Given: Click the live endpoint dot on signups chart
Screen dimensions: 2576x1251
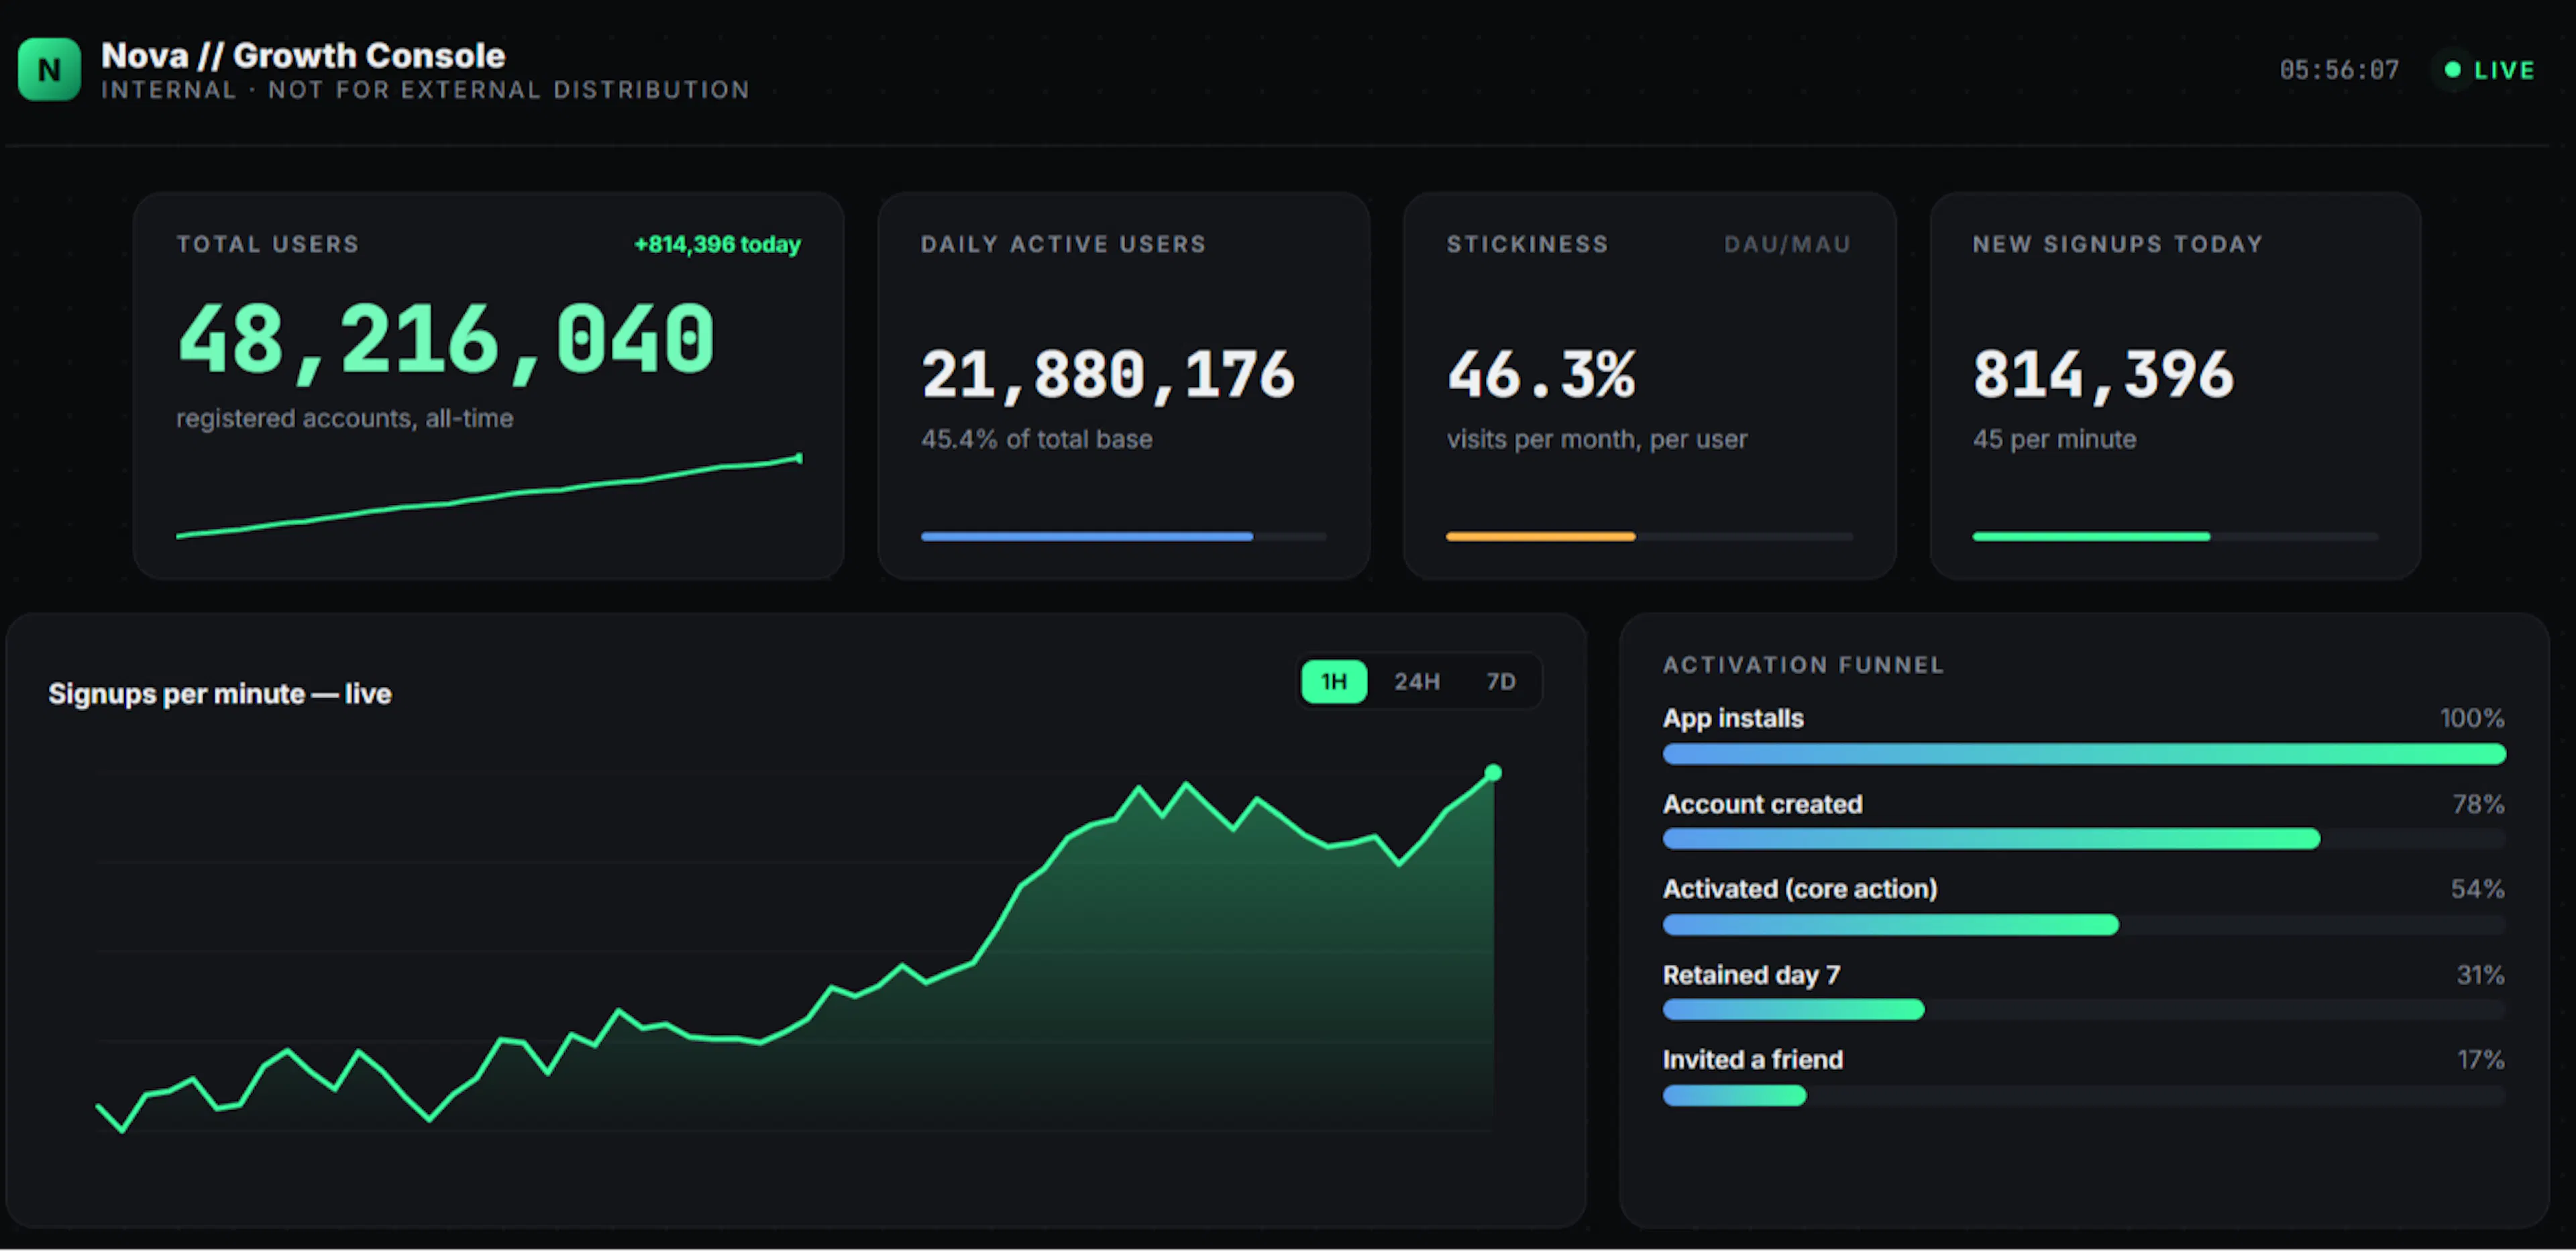Looking at the screenshot, I should click(1493, 772).
